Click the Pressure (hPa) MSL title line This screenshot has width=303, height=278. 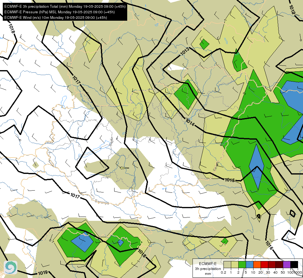coord(59,12)
